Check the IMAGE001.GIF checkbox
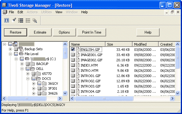182x114 pixels. point(73,55)
